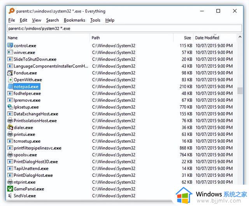Click the vertical scrollbar thumb

point(240,91)
